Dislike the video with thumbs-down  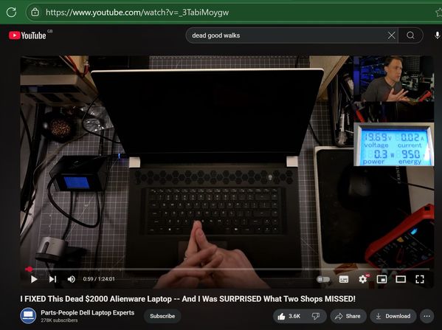click(x=317, y=316)
